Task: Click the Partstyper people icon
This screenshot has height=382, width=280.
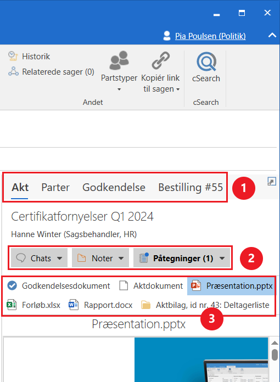Action: coord(119,60)
